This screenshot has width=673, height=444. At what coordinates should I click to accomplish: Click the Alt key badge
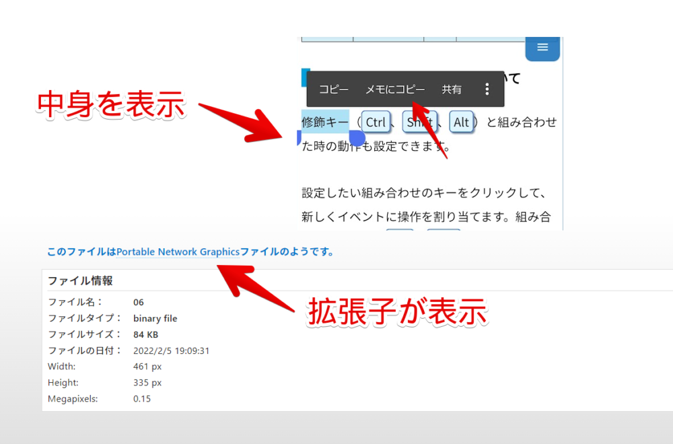pyautogui.click(x=462, y=122)
